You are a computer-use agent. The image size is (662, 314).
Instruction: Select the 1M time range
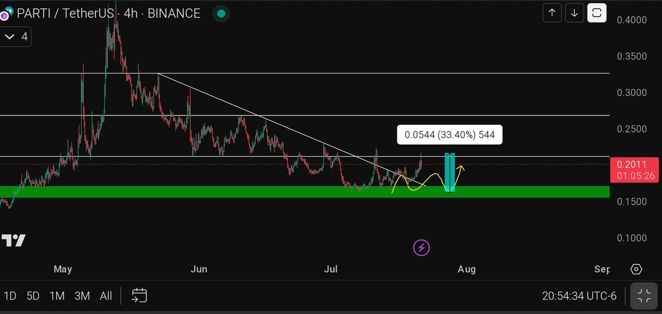point(57,296)
